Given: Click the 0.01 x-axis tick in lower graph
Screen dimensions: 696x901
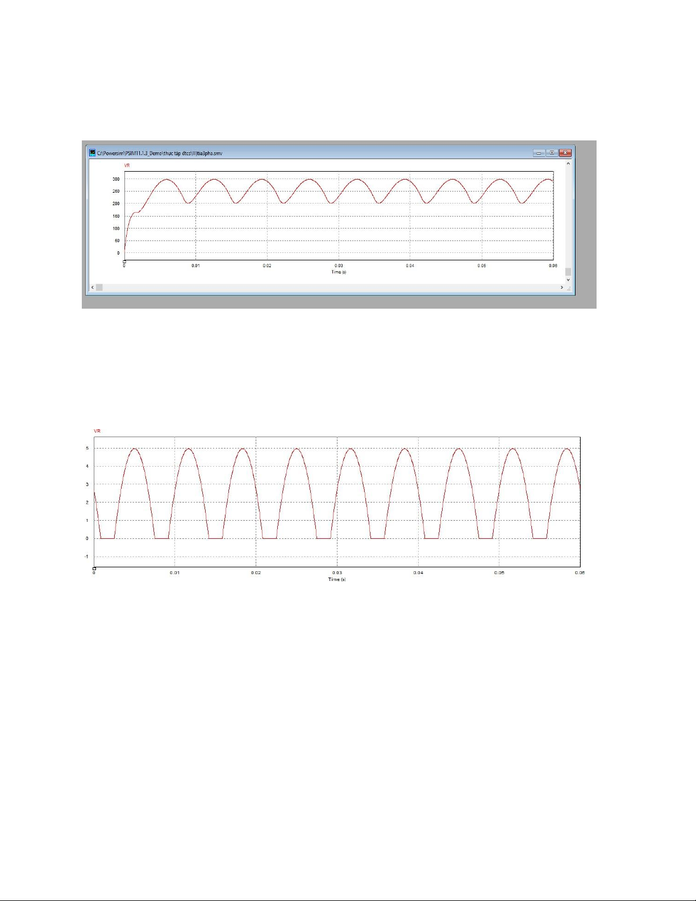Looking at the screenshot, I should [175, 573].
